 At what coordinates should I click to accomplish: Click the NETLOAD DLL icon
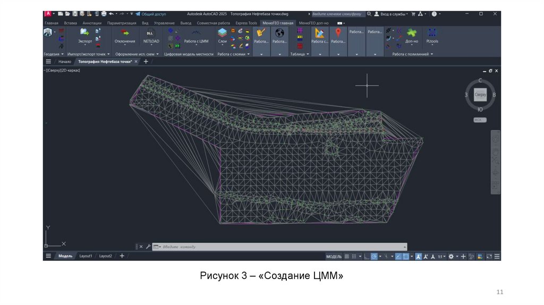(x=151, y=33)
